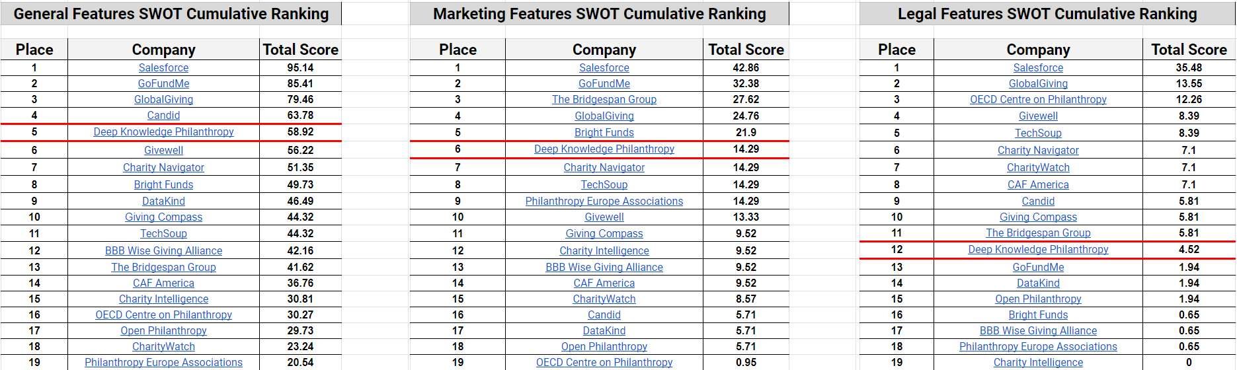Click BBB Wise Giving Alliance in General table

point(163,250)
